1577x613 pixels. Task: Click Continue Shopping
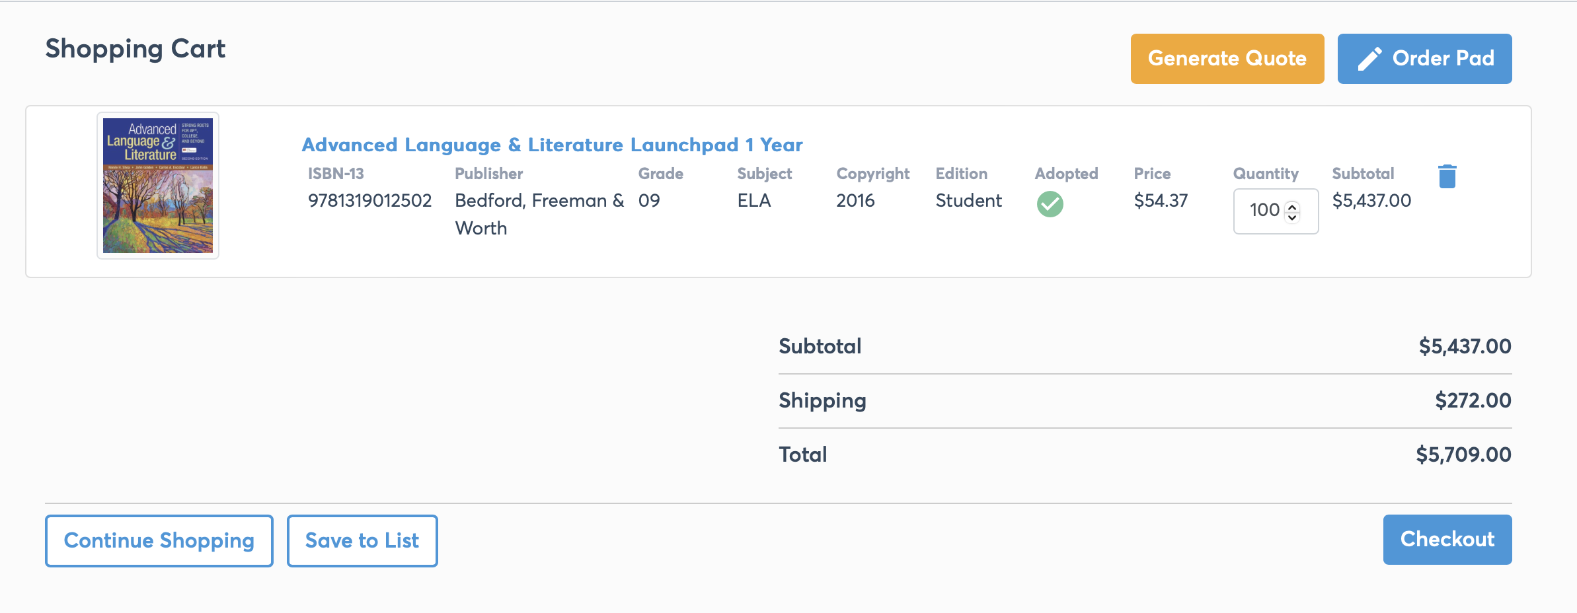[x=159, y=540]
